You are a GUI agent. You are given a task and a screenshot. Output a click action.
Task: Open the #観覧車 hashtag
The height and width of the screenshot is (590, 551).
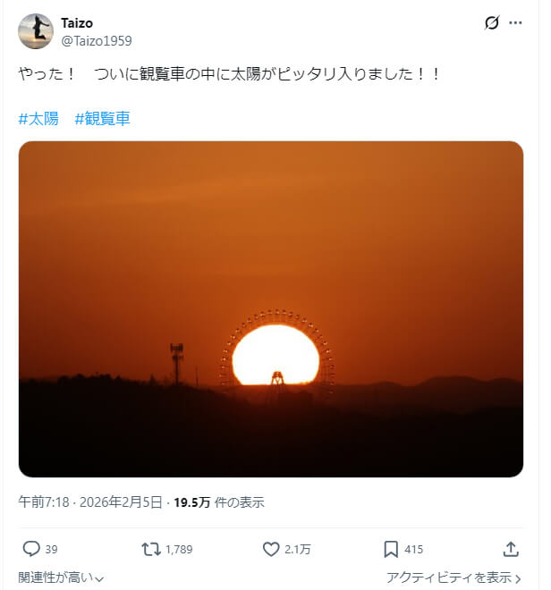pyautogui.click(x=103, y=118)
